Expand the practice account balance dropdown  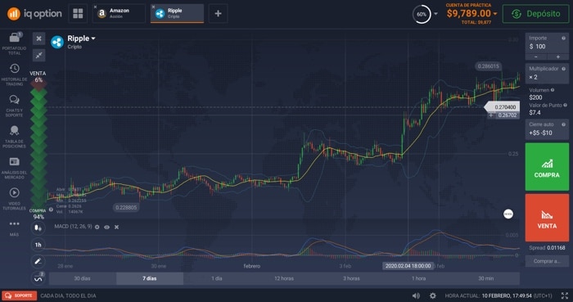pyautogui.click(x=495, y=14)
